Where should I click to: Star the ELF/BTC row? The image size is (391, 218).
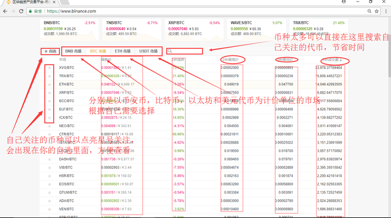coord(49,109)
